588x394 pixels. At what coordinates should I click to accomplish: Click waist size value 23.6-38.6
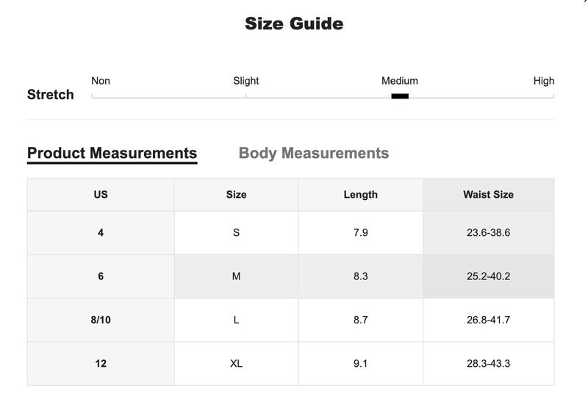tap(488, 233)
